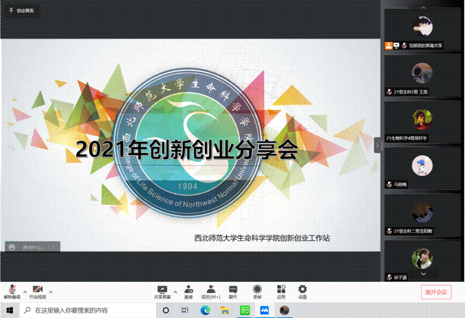The width and height of the screenshot is (465, 318).
Task: Open Microsoft Edge from the taskbar
Action: (205, 310)
